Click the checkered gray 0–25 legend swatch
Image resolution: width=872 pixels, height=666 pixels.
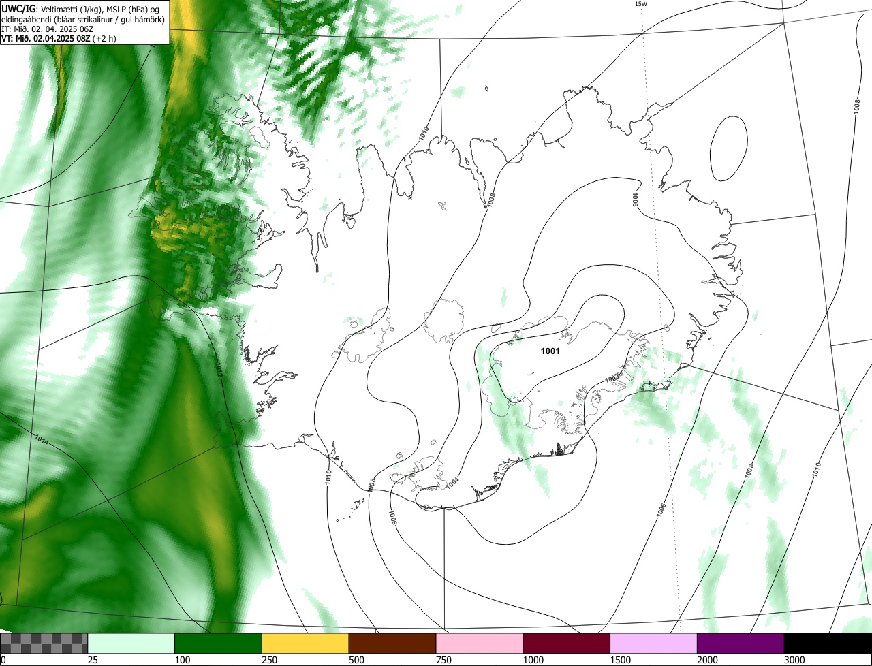[44, 644]
